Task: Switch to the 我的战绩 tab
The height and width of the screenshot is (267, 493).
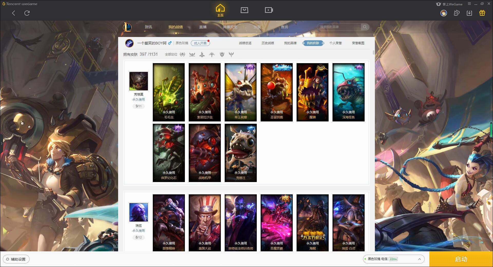Action: [176, 27]
